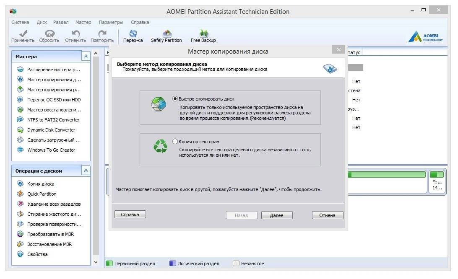Click the Отменить undo icon
Viewport: 458px width, 279px height.
[x=75, y=33]
